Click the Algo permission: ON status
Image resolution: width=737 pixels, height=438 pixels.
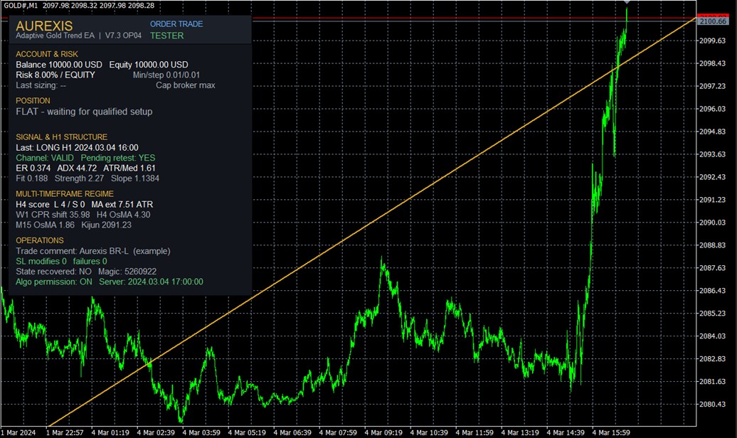pyautogui.click(x=54, y=282)
